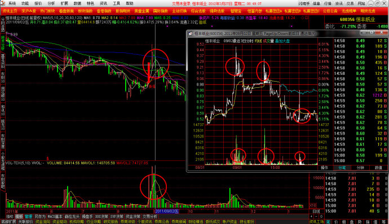Click the 2011/09/02 date marker on timeline

coord(167,211)
